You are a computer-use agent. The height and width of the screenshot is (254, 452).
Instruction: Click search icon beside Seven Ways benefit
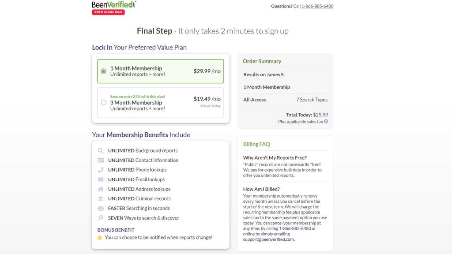[x=101, y=218]
